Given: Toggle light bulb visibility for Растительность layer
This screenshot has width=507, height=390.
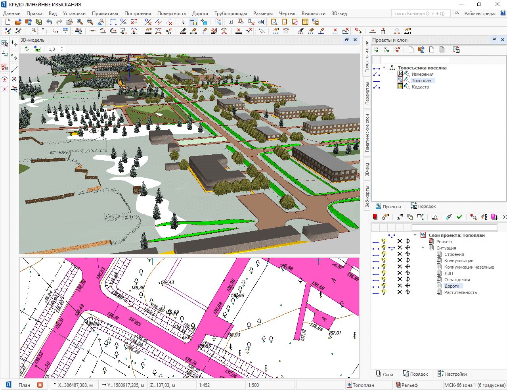Looking at the screenshot, I should (x=384, y=292).
